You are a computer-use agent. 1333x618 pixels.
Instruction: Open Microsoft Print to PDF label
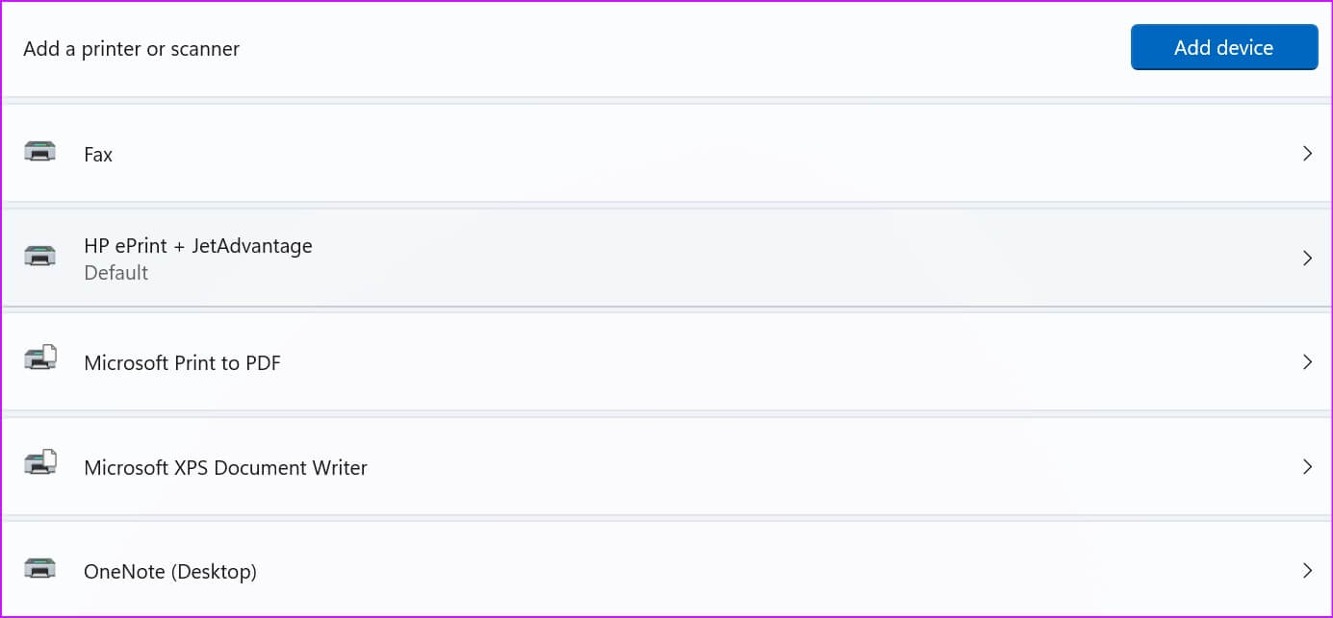(x=182, y=363)
